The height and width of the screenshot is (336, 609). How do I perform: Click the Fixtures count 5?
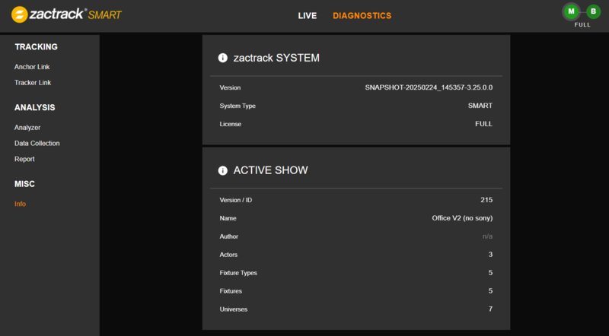[490, 291]
